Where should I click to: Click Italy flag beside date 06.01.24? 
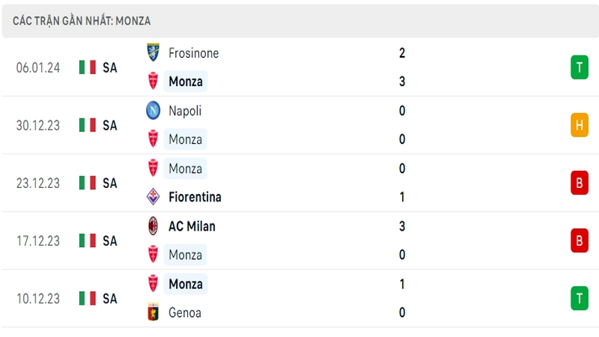point(88,67)
